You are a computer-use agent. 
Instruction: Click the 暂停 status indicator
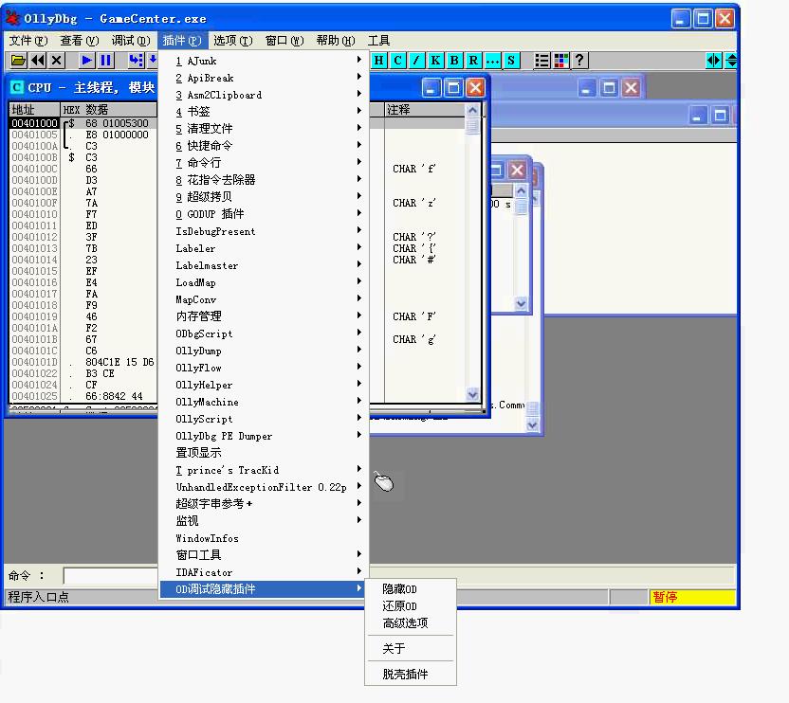pos(692,597)
